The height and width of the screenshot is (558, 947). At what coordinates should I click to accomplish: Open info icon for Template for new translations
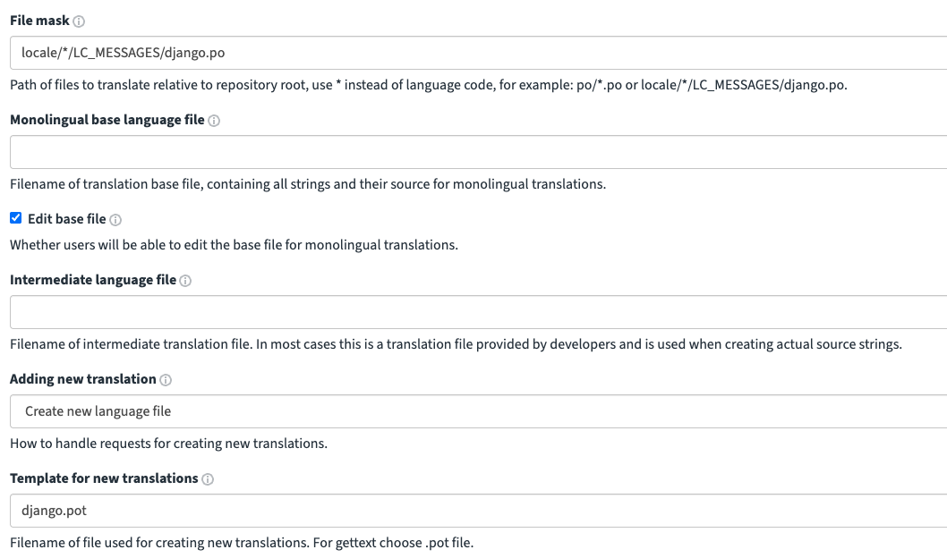coord(208,479)
